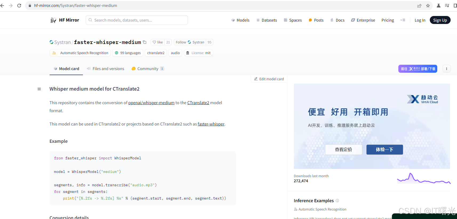Open the openai/whisper-medium link
The image size is (457, 219).
151,103
